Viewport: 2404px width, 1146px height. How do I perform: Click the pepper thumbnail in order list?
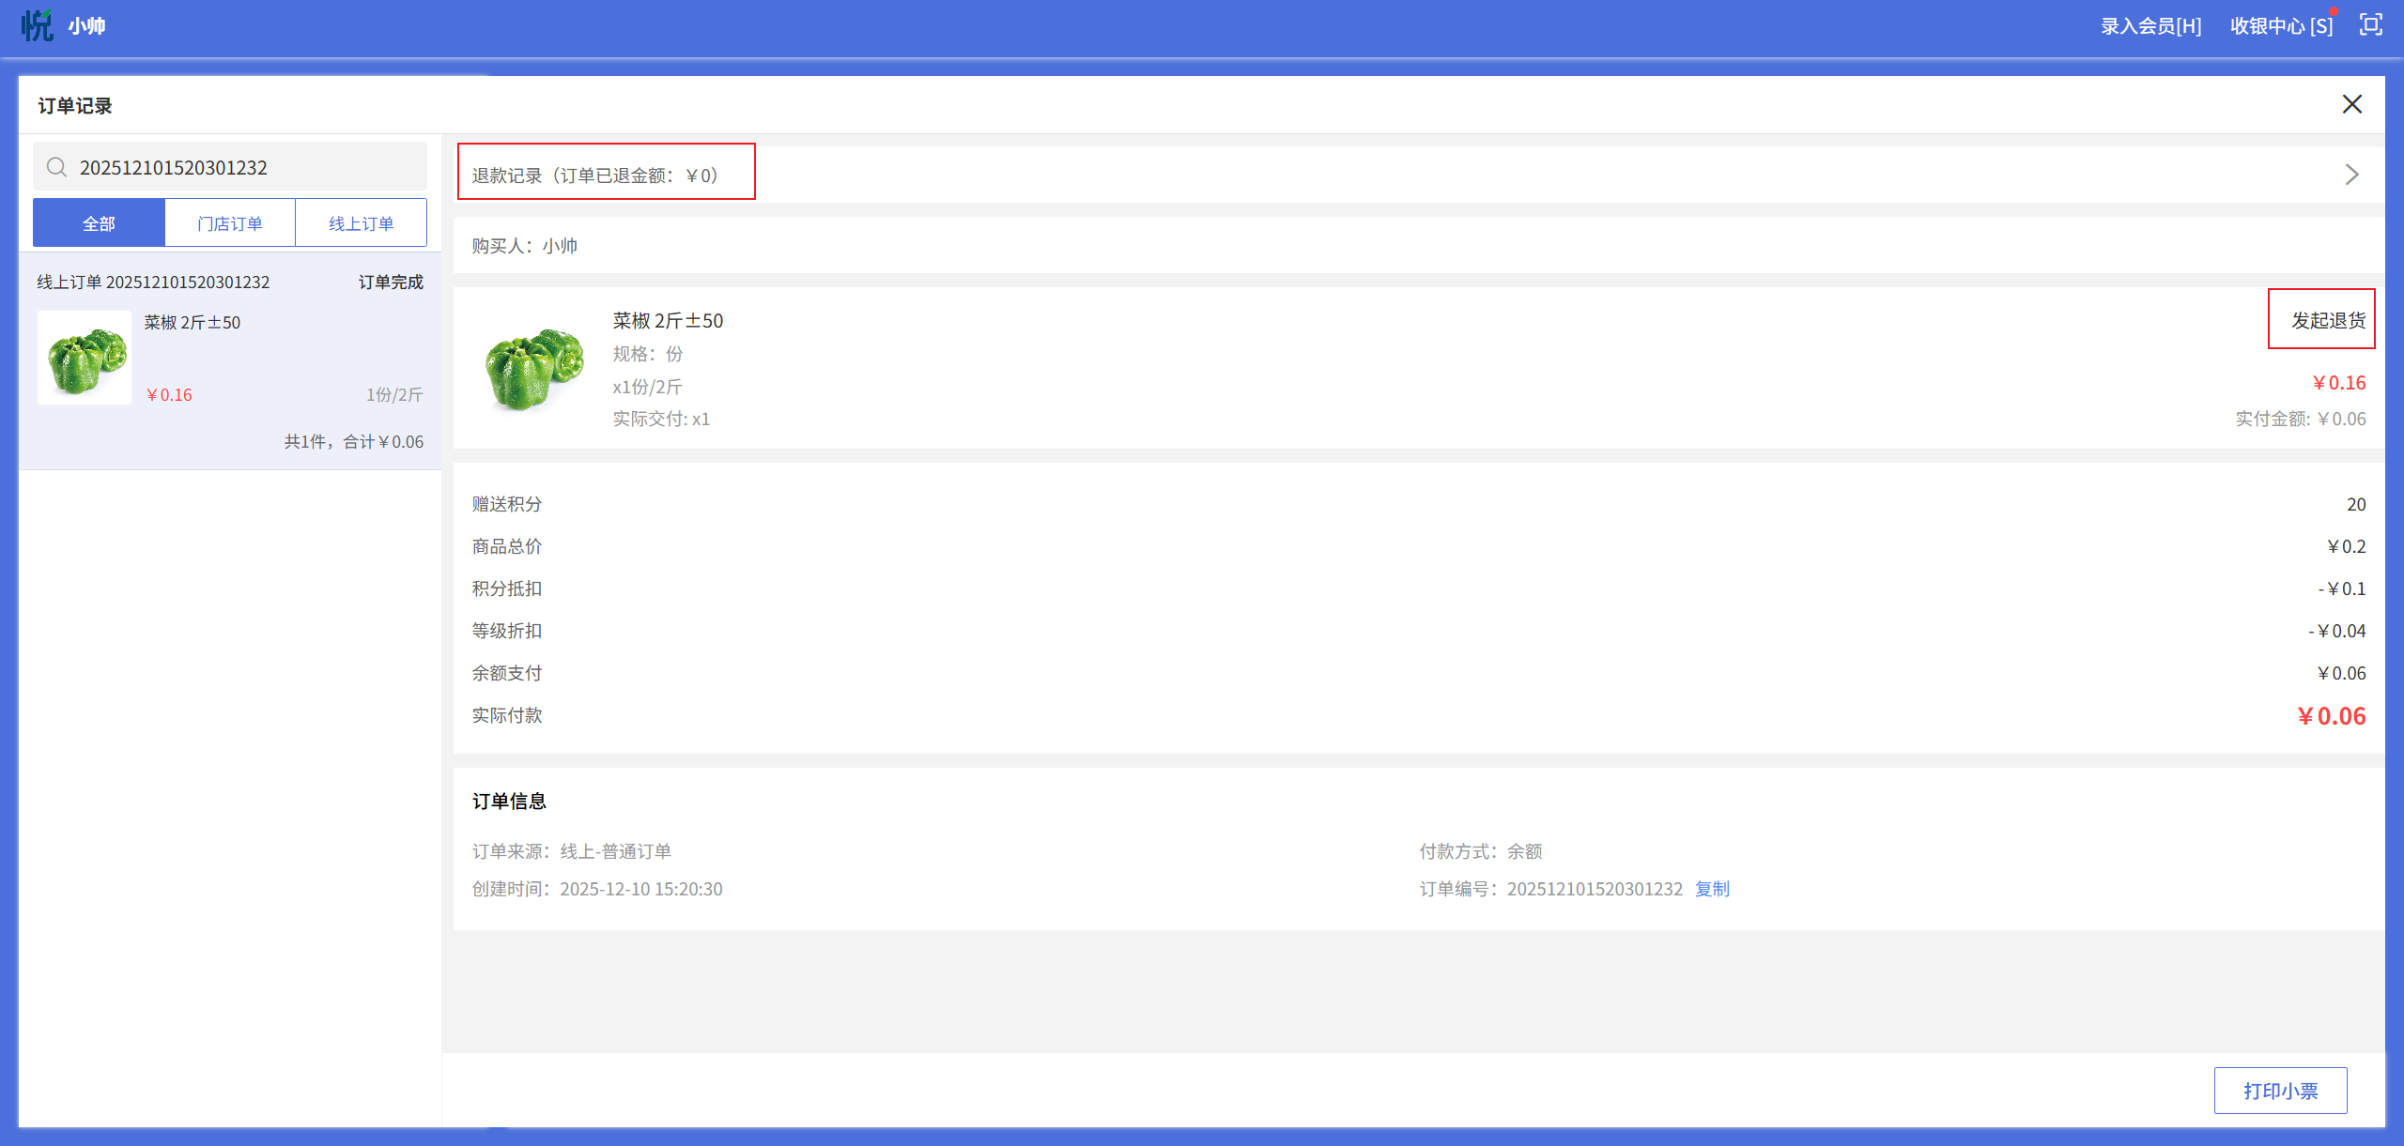click(x=85, y=358)
